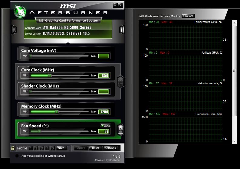Click the Shader Clock slider track
This screenshot has width=240, height=169.
60,92
